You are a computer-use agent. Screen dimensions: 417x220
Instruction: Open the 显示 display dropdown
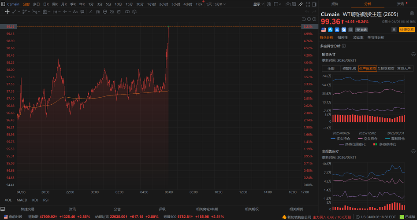coord(258,4)
